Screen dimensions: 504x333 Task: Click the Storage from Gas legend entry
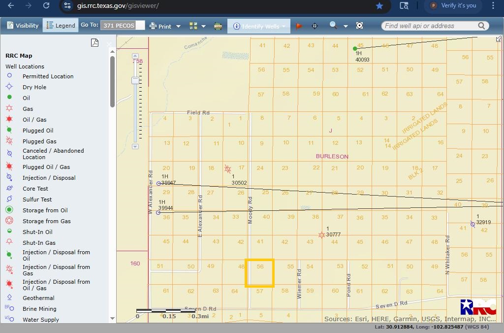[47, 221]
